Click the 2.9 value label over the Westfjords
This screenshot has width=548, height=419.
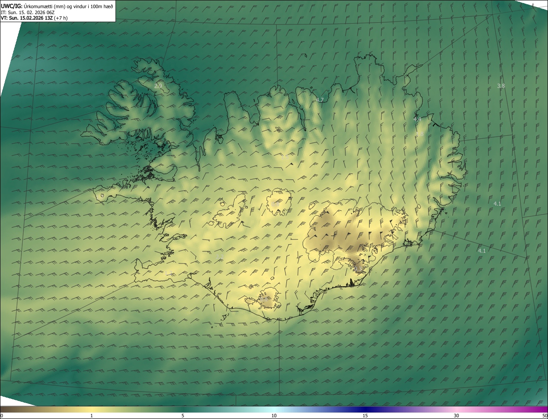pyautogui.click(x=158, y=86)
